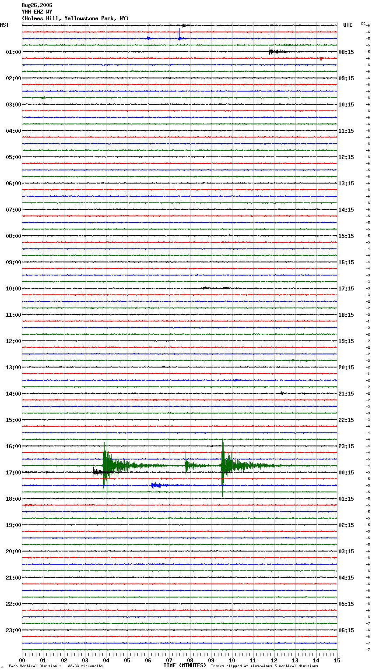Screen dimensions: 372x672
Task: Select the "09:00" MST time label
Action: coord(14,262)
